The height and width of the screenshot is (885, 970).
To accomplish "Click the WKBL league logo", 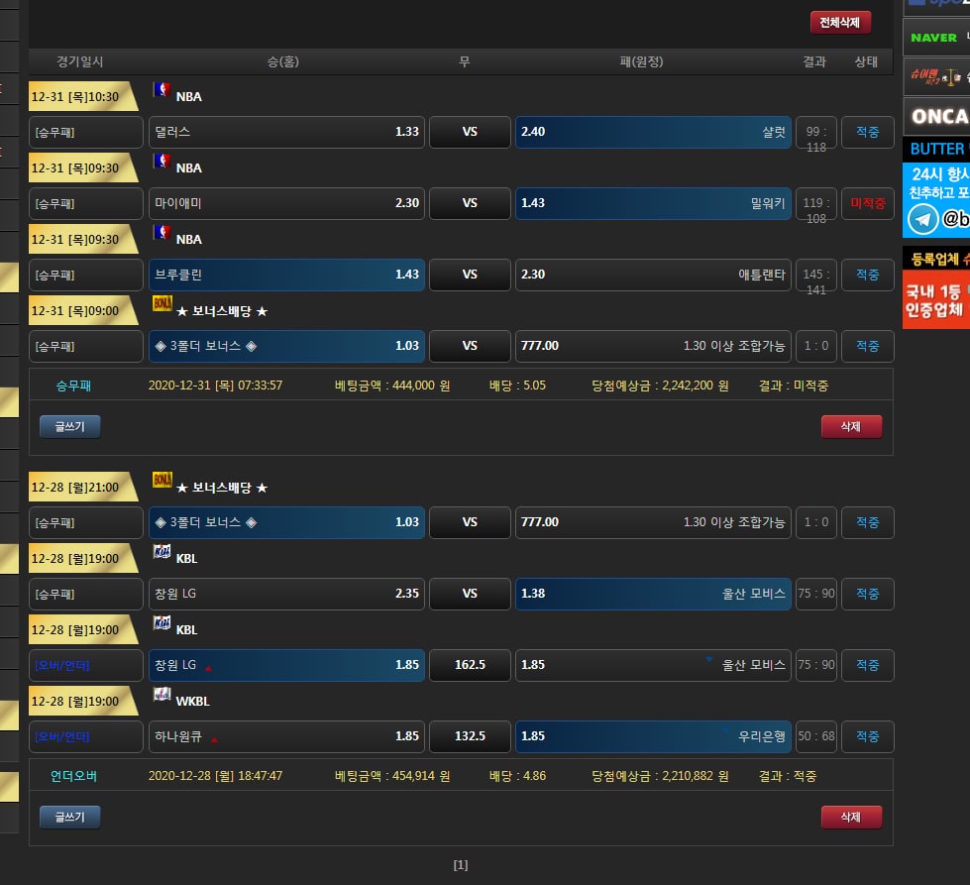I will pyautogui.click(x=162, y=695).
